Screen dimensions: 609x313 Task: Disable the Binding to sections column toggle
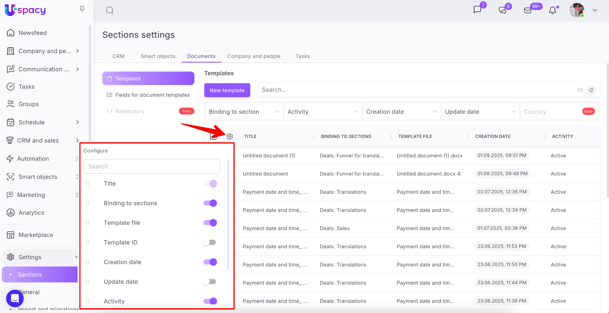coord(210,203)
